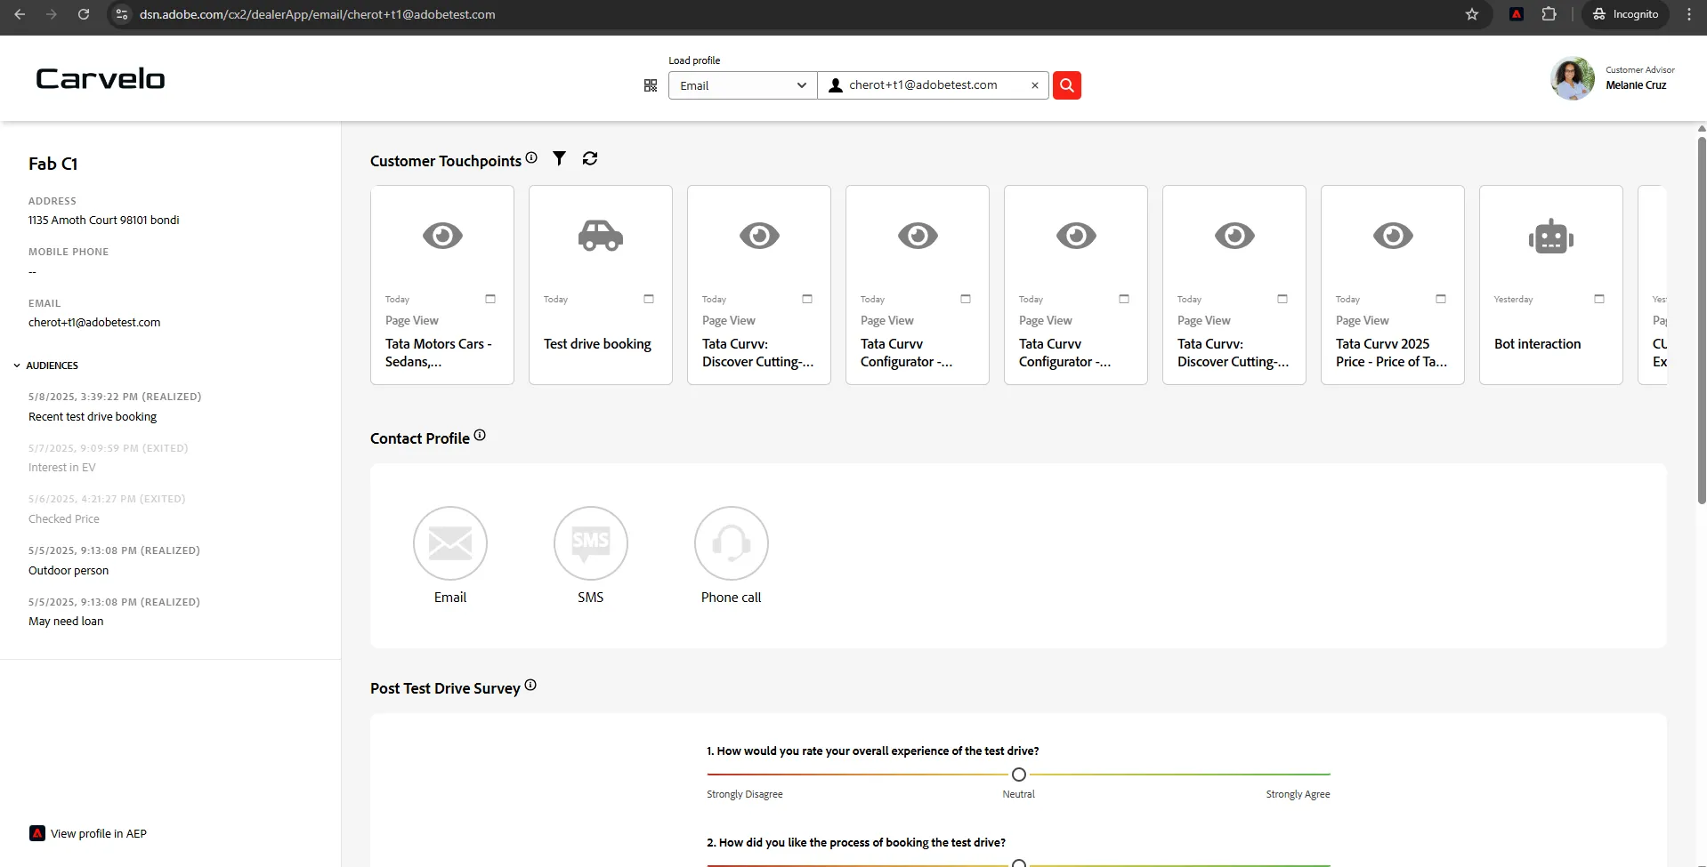Clear the email field with the x icon
This screenshot has width=1707, height=867.
1035,85
